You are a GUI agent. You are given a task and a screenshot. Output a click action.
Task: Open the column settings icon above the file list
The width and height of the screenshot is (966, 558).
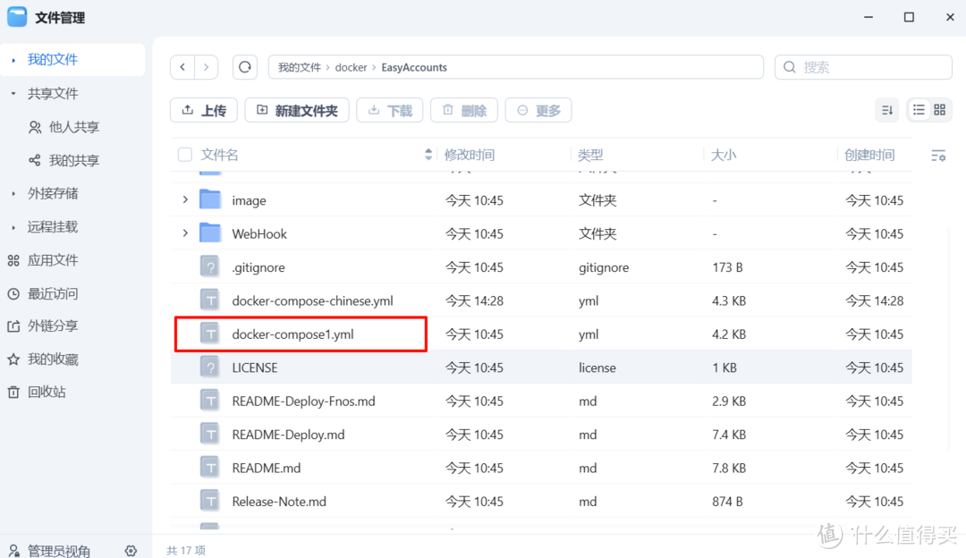(937, 155)
